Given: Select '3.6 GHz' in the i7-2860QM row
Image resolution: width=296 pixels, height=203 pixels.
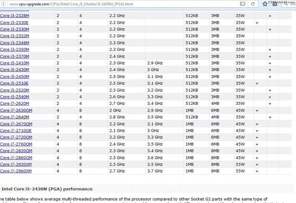Looking at the screenshot, I should [155, 158].
